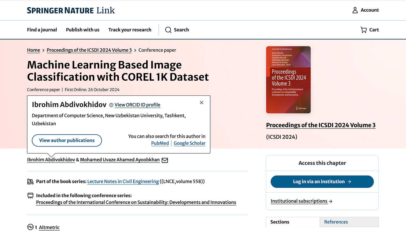
Task: Open the book cover thumbnail
Action: click(288, 80)
